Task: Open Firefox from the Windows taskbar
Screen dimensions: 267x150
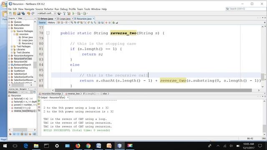Action: [78, 146]
